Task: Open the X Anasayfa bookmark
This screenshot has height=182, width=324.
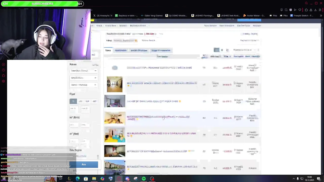Action: coord(103,15)
